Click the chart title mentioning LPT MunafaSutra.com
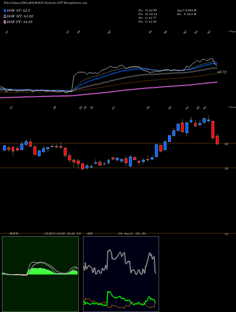This screenshot has height=312, width=236. (x=45, y=3)
